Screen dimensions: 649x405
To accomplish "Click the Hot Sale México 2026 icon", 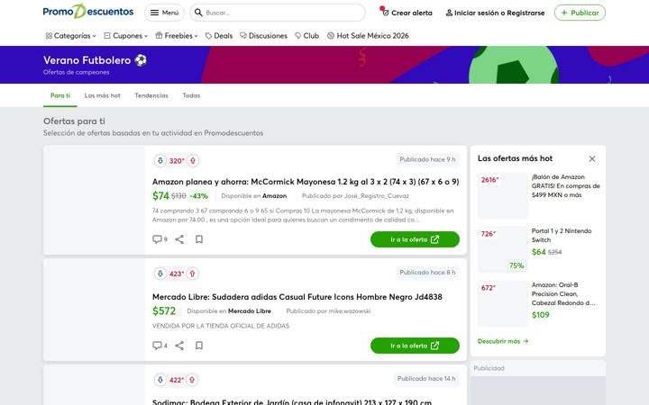I will pos(331,36).
